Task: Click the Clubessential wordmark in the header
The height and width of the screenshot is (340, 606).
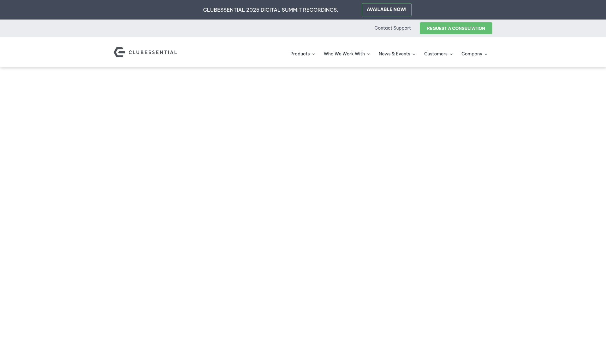Action: pyautogui.click(x=153, y=52)
